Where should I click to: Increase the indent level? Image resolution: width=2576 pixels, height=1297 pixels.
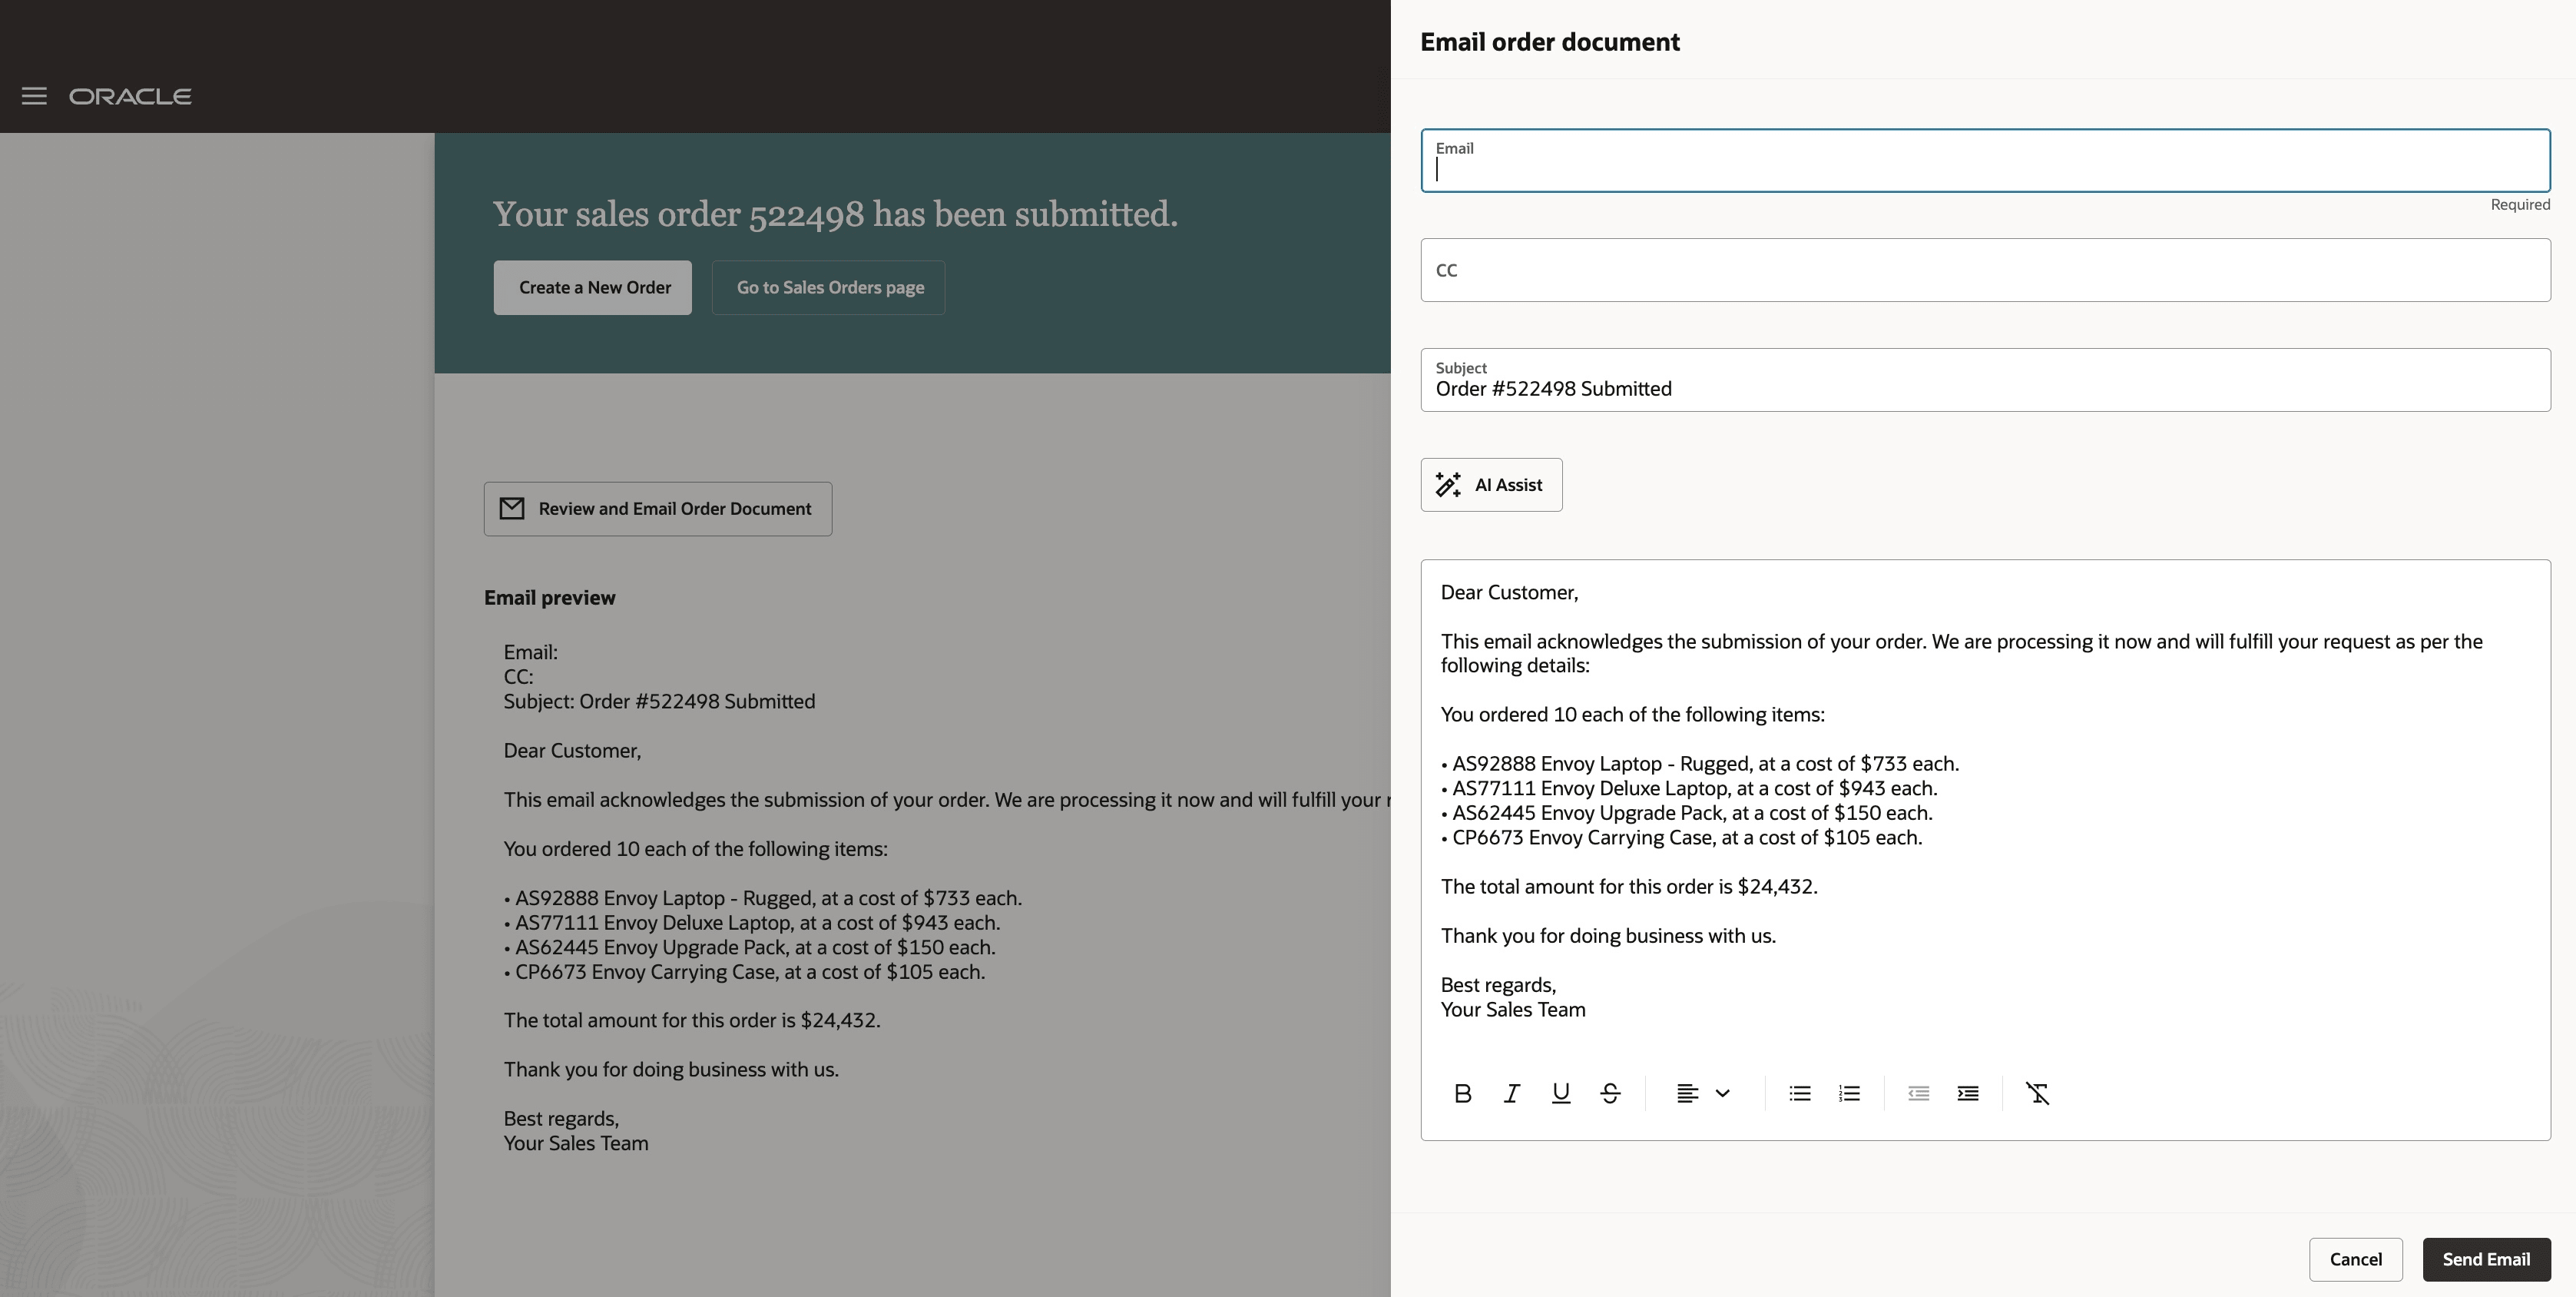[1968, 1093]
